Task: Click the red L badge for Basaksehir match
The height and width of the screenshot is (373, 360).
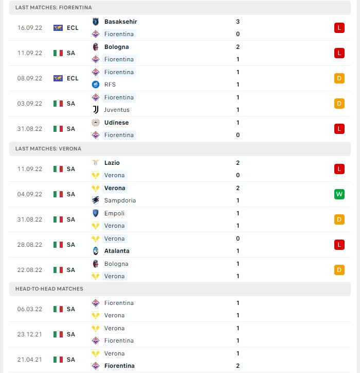Action: pyautogui.click(x=339, y=28)
